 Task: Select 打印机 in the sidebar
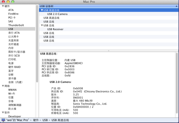(x=12, y=59)
